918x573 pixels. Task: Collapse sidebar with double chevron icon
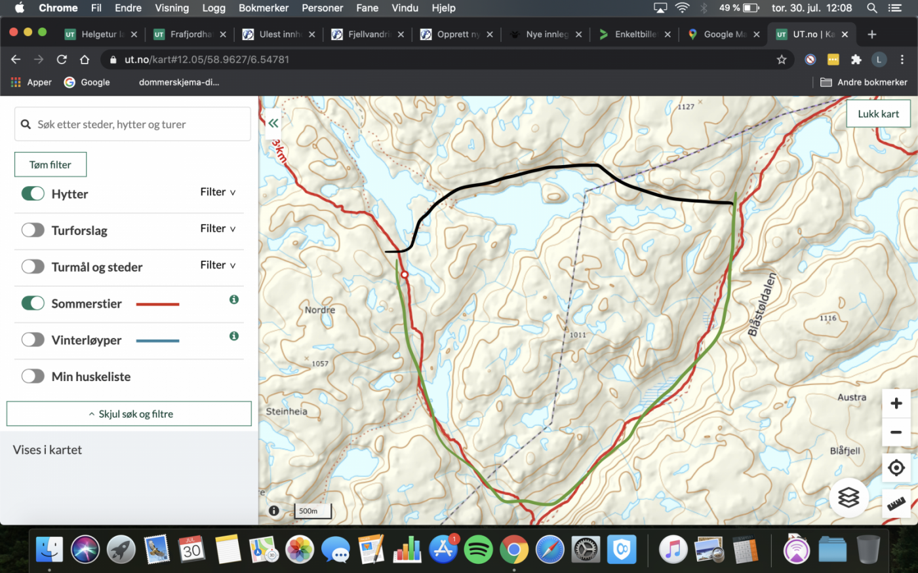273,123
